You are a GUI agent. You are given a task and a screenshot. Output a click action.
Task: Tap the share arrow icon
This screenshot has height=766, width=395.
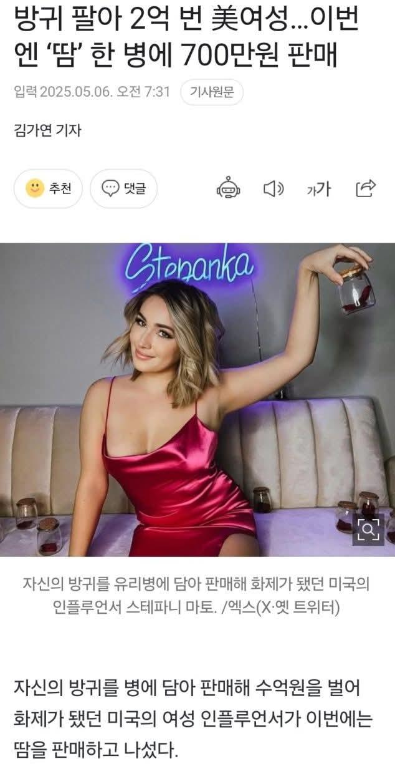pos(366,188)
